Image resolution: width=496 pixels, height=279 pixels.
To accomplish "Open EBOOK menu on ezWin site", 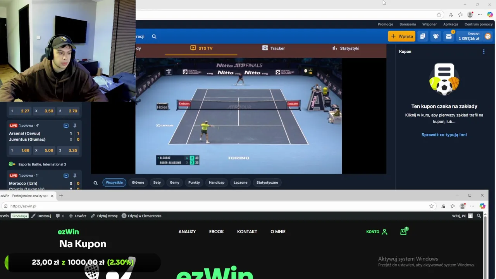I will [217, 232].
